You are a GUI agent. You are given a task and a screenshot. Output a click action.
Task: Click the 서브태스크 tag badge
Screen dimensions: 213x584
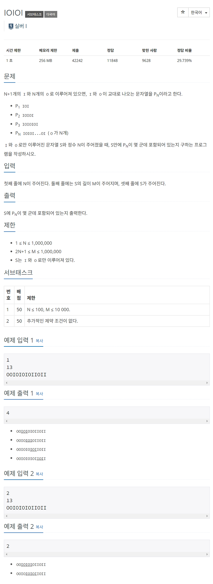(35, 14)
